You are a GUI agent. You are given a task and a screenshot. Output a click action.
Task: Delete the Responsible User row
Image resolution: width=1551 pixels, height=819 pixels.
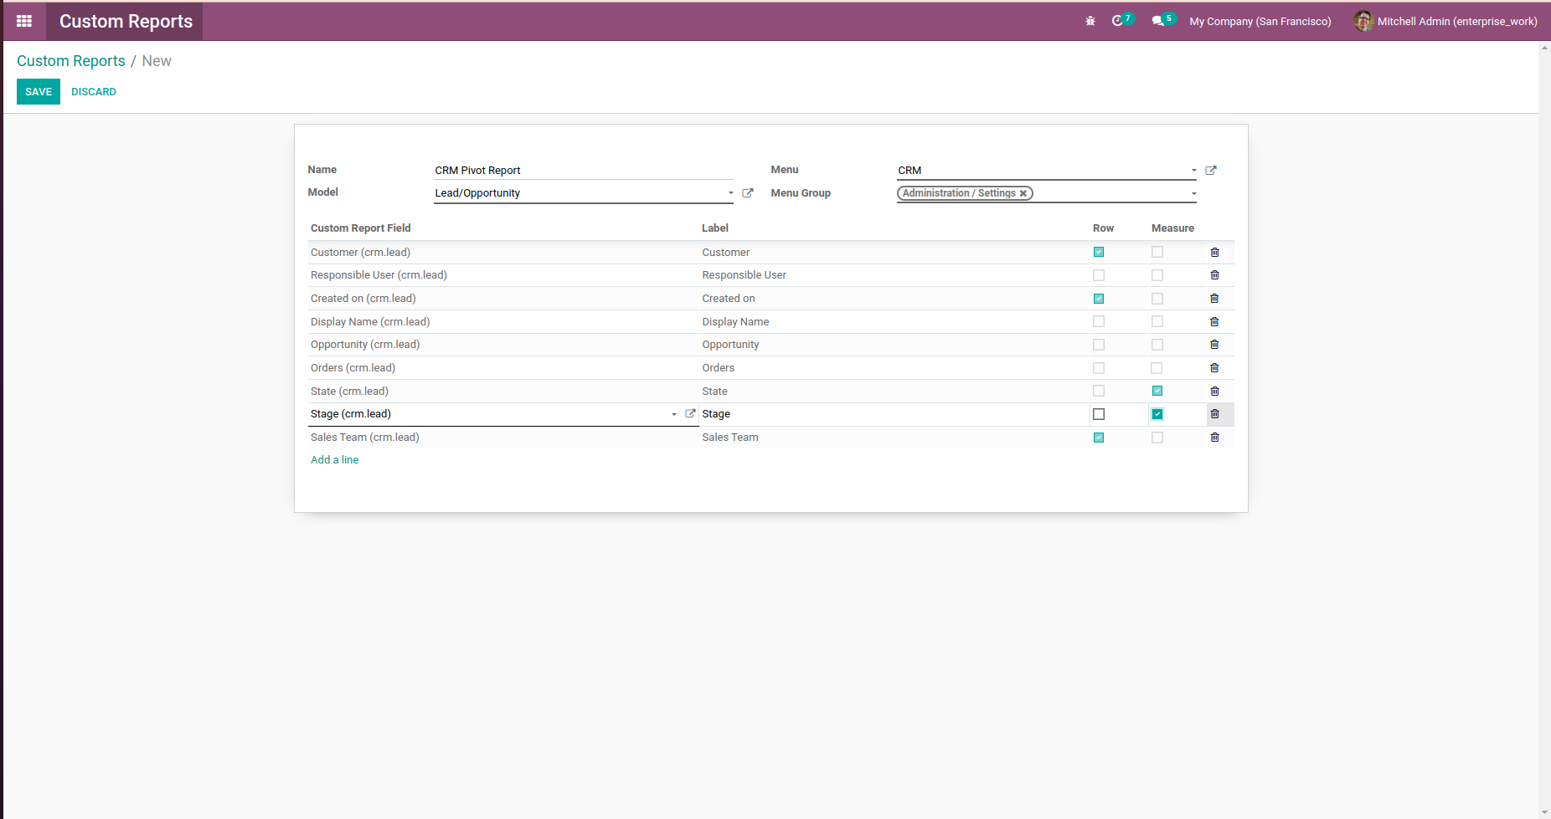(1214, 275)
